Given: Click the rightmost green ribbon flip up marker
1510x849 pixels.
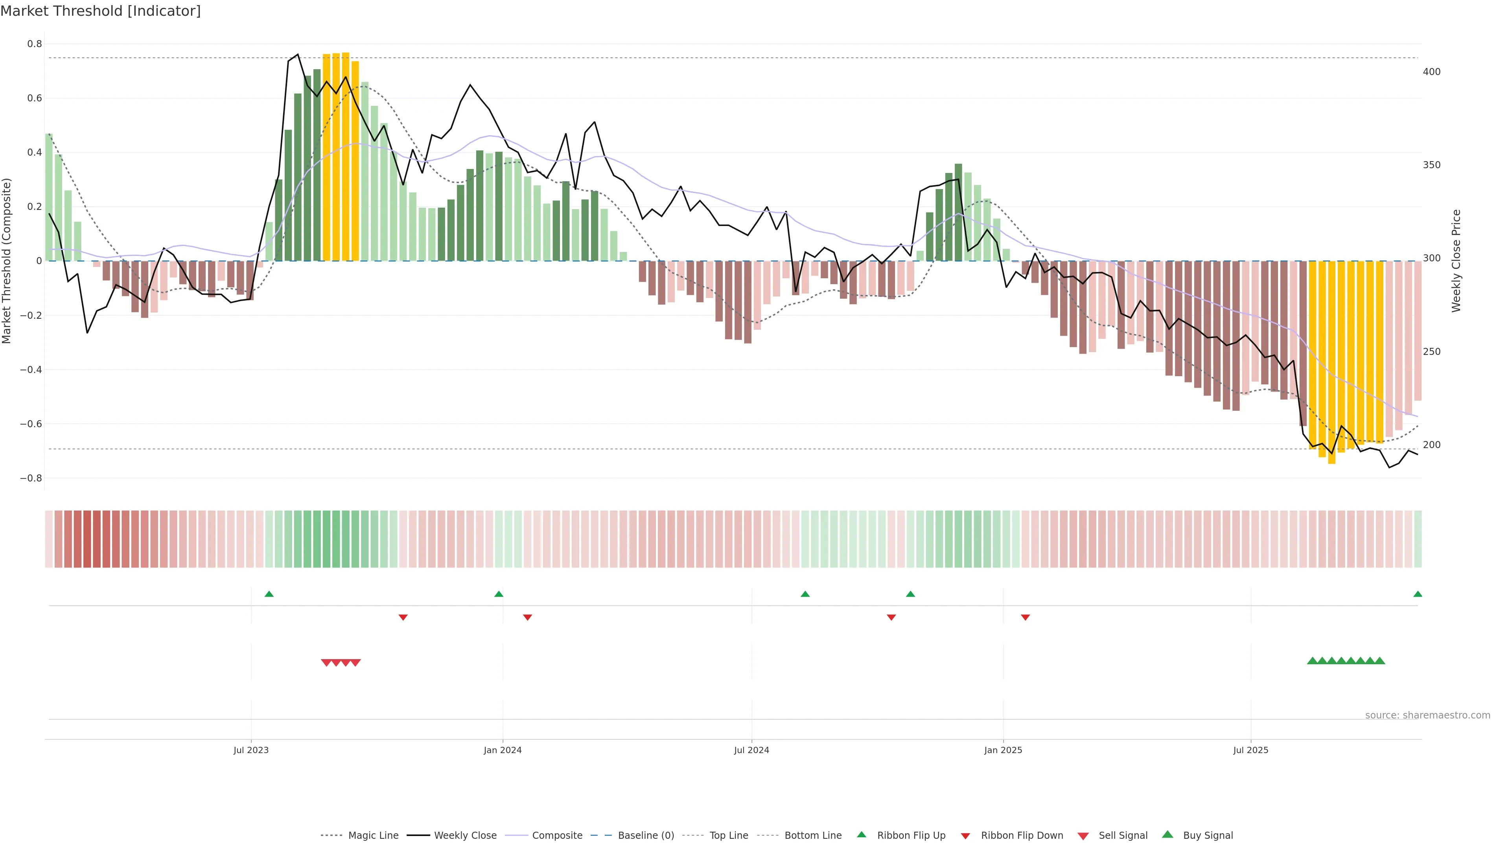Looking at the screenshot, I should pos(1417,594).
